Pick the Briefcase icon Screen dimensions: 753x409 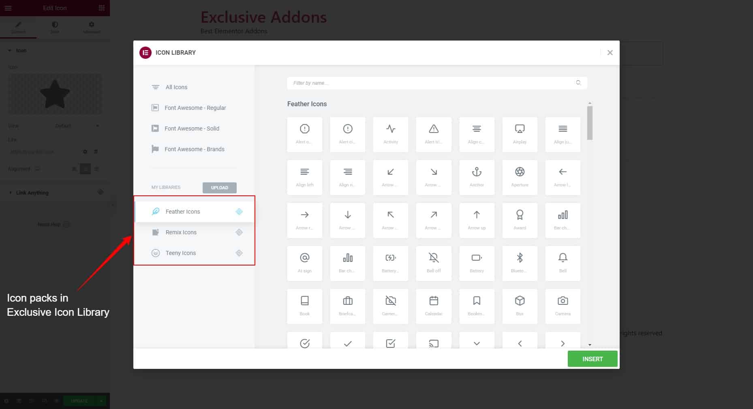(x=348, y=306)
